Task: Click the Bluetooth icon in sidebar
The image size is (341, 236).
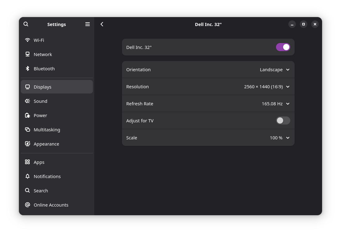Action: 28,68
